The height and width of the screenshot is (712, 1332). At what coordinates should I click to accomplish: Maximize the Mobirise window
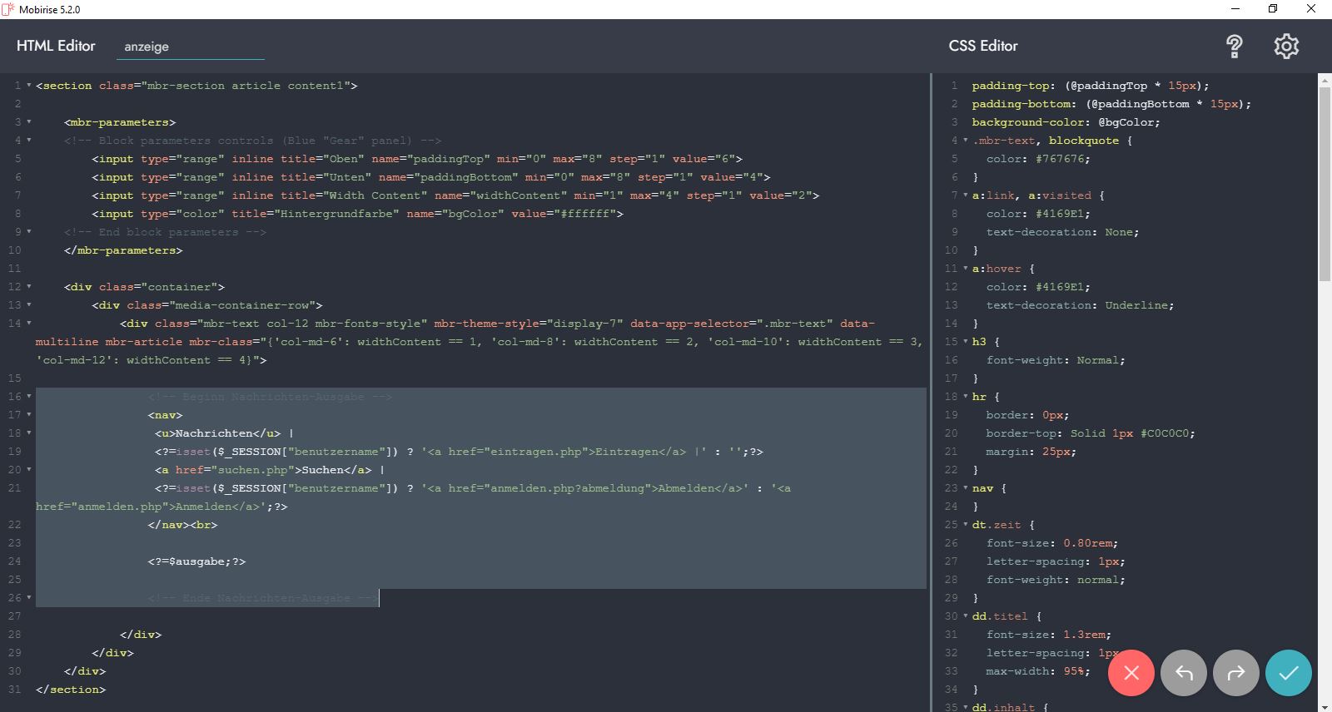(1272, 9)
